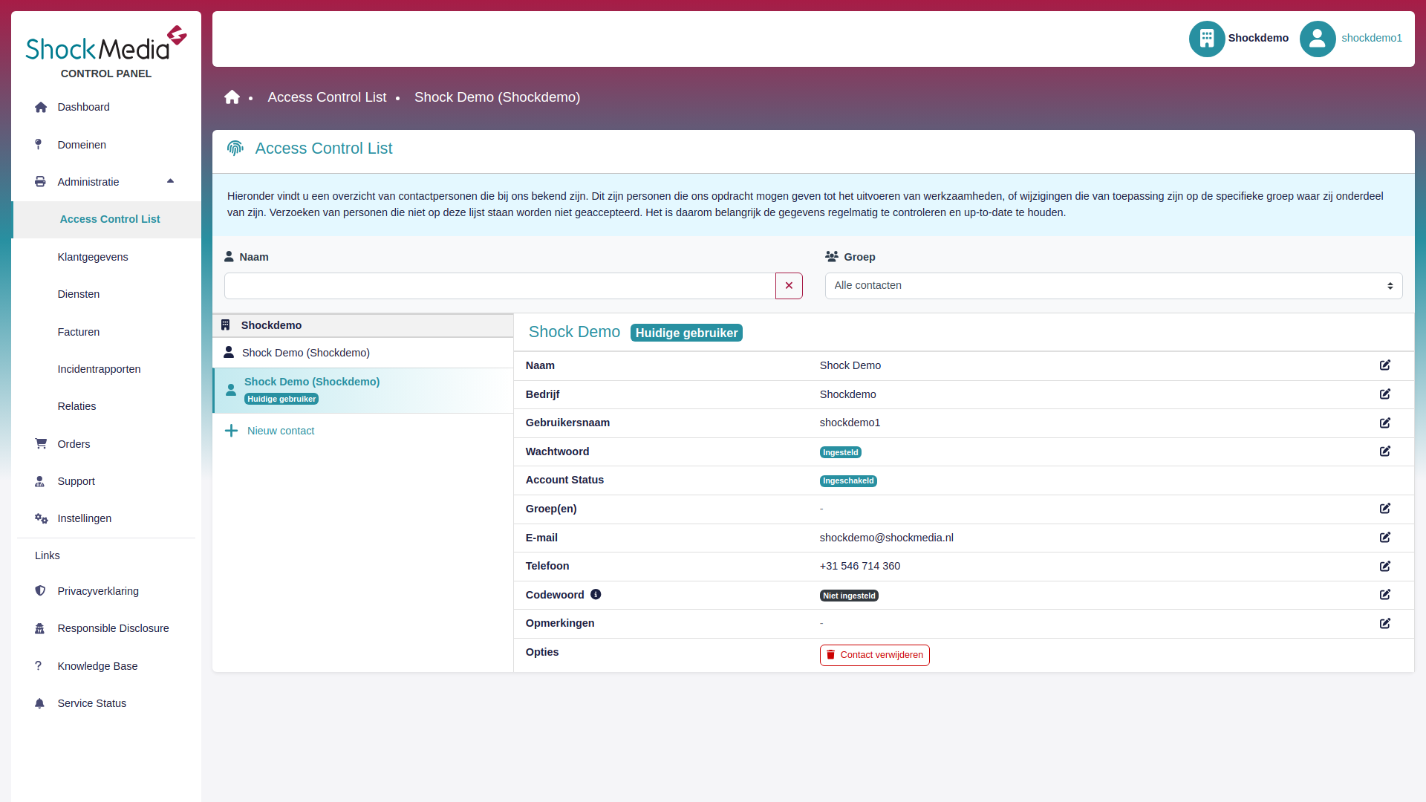Screen dimensions: 1426x802
Task: Edit the Naam field pencil icon
Action: pyautogui.click(x=1385, y=365)
